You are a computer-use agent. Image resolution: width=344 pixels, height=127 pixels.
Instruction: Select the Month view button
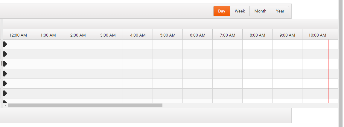261,11
